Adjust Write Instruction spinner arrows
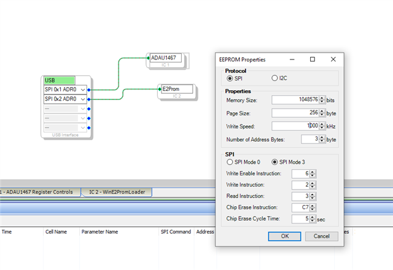The width and height of the screenshot is (393, 270). [313, 185]
